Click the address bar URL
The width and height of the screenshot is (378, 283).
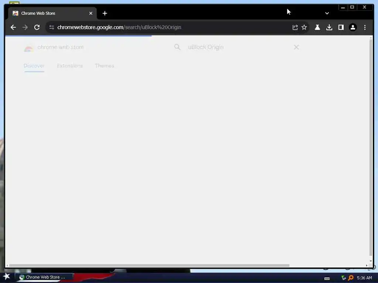[x=119, y=27]
